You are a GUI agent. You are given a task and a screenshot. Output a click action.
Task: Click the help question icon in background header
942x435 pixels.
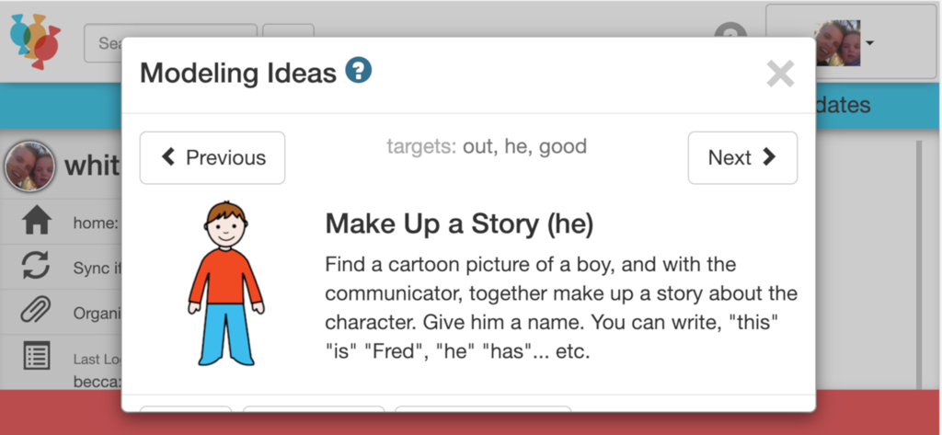730,30
